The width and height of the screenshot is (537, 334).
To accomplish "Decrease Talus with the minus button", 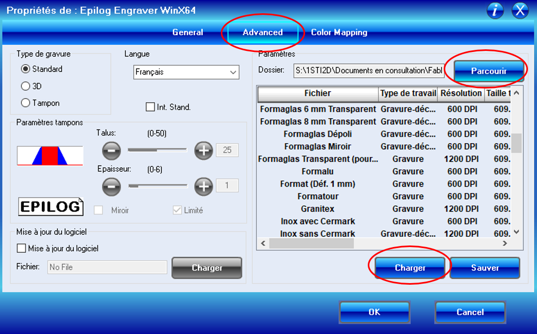I will [x=111, y=150].
